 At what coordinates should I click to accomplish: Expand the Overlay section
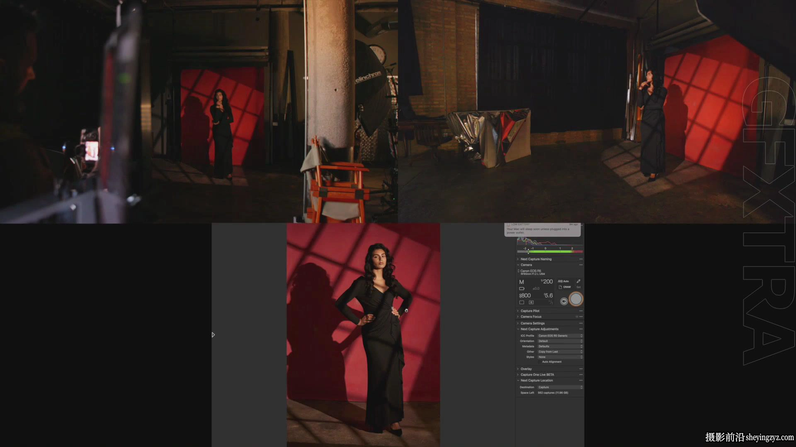click(x=518, y=369)
